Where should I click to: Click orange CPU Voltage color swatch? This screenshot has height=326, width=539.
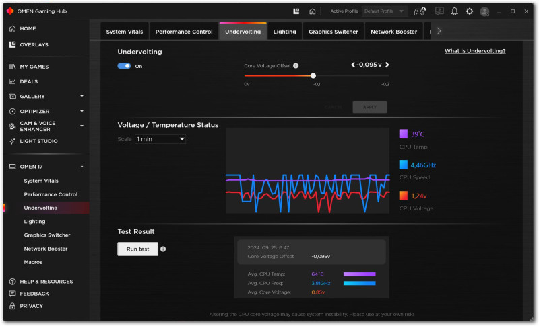(x=403, y=196)
